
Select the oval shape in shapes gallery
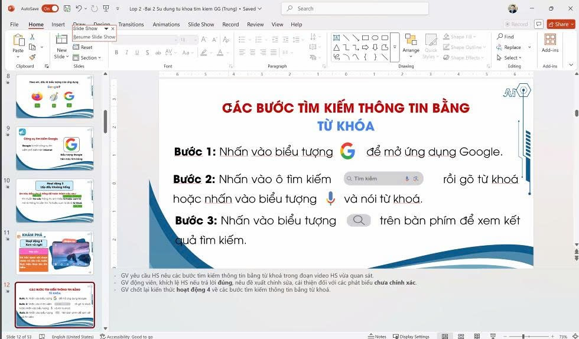point(375,38)
